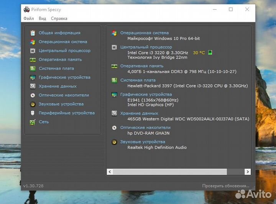Click Технология Ivy Bridge 22nm text

(158, 58)
